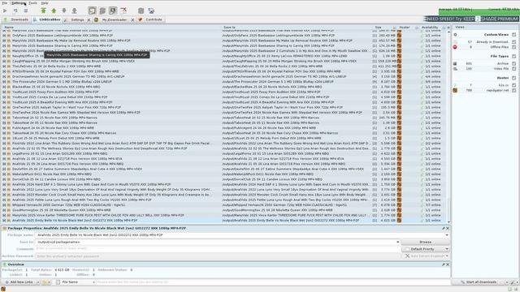The image size is (520, 292).
Task: Expand Drachenzaehmen leicht gemacht 2025 package row
Action: click(4, 76)
